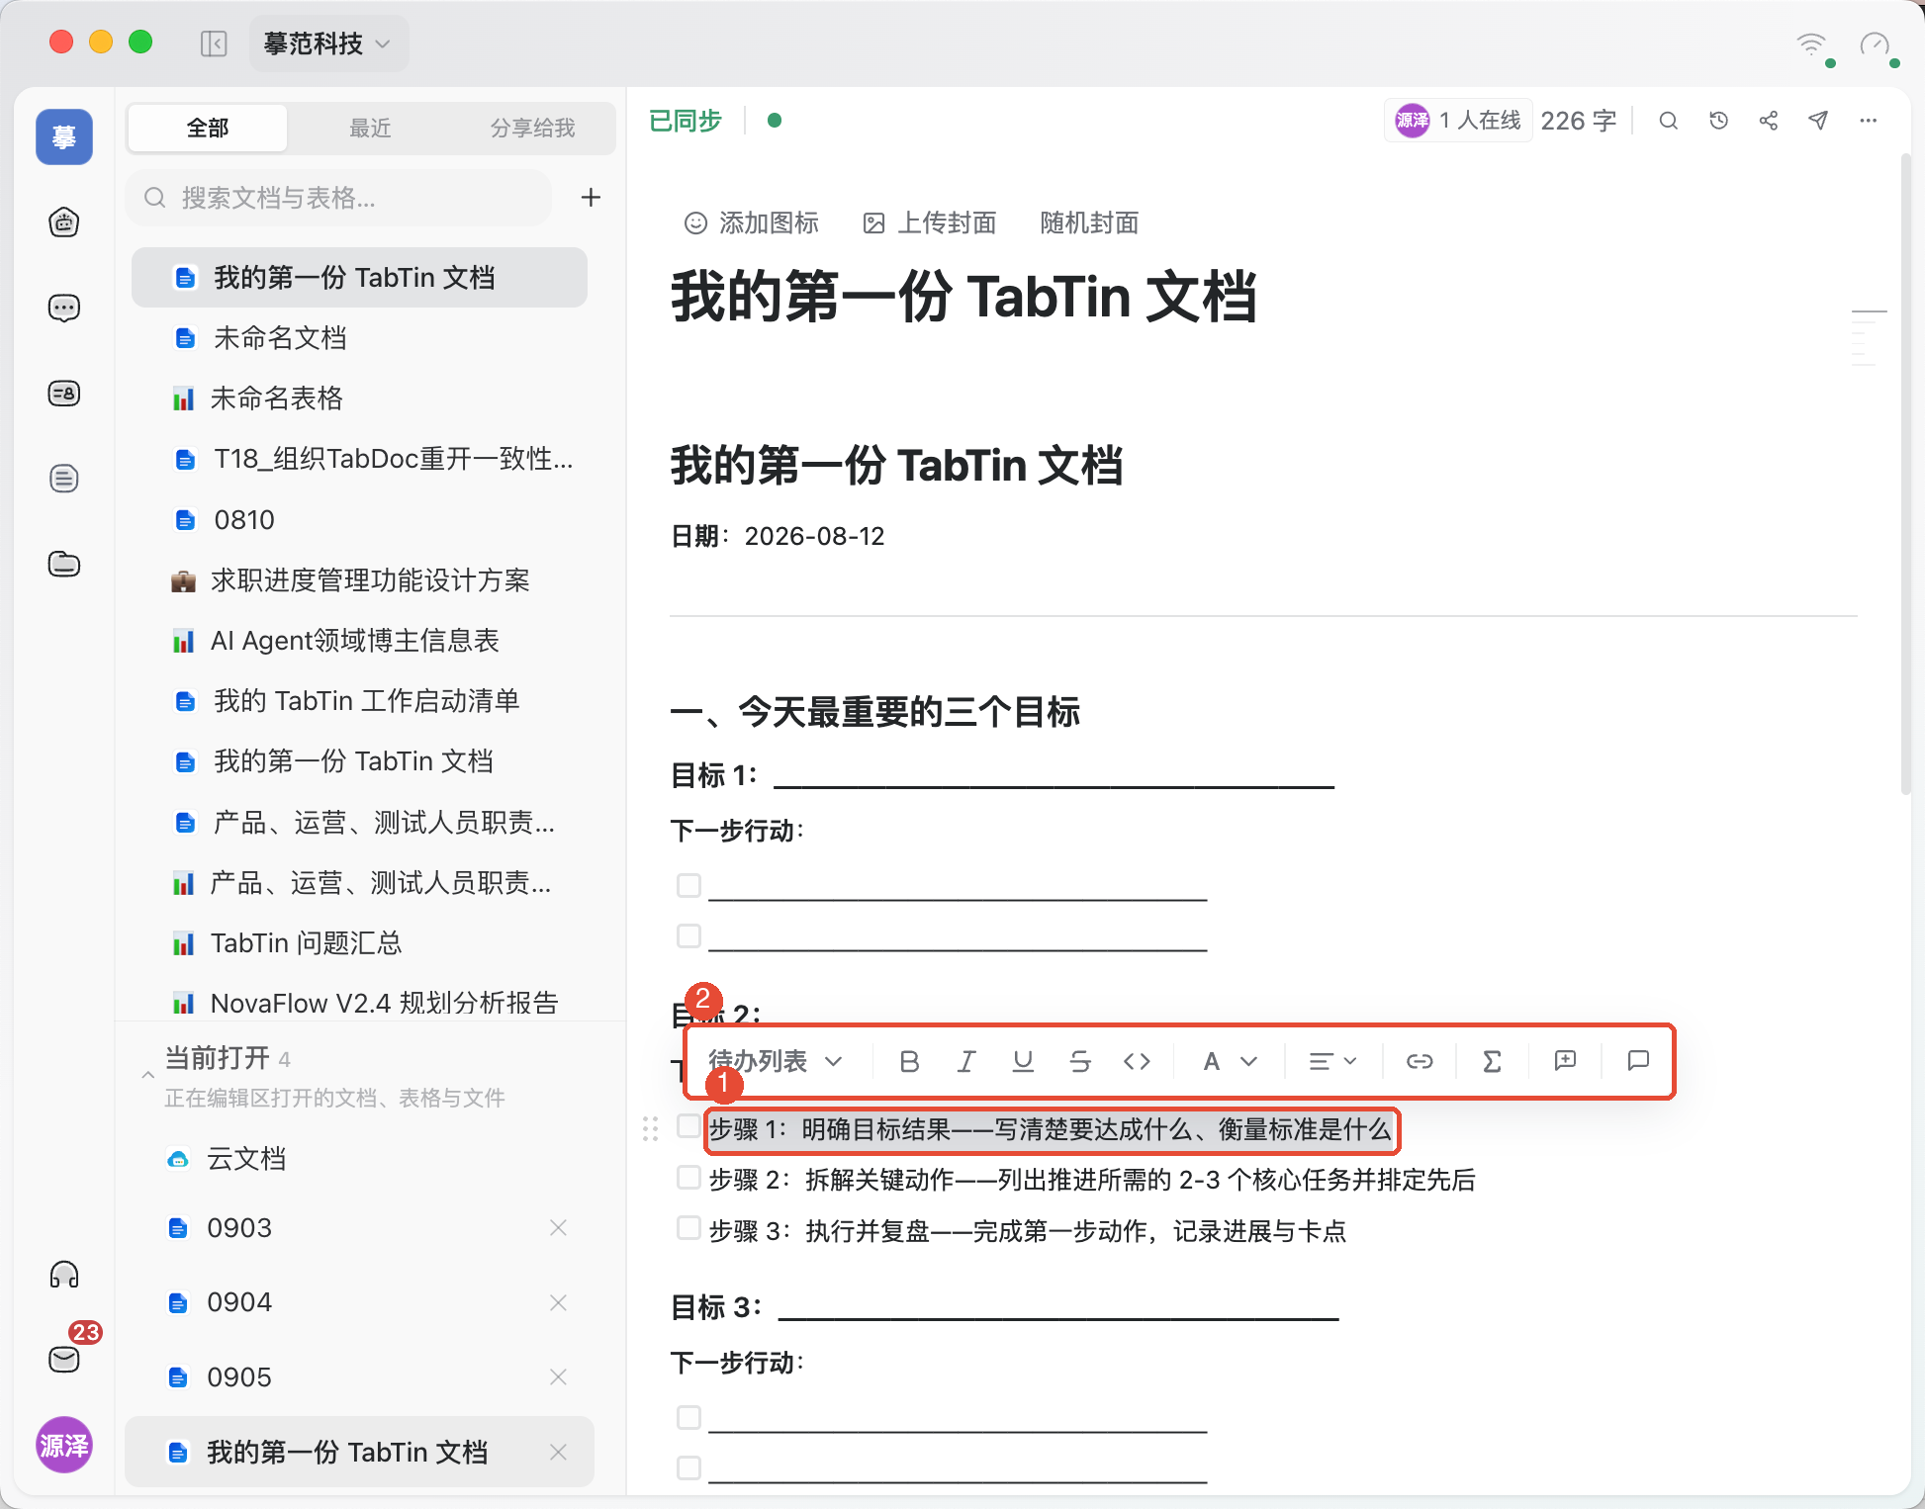Viewport: 1925px width, 1509px height.
Task: Close the open 我的第一份 TabTin 文档 entry
Action: click(558, 1452)
